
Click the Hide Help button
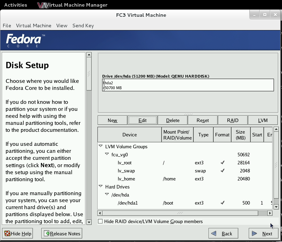tap(17, 234)
